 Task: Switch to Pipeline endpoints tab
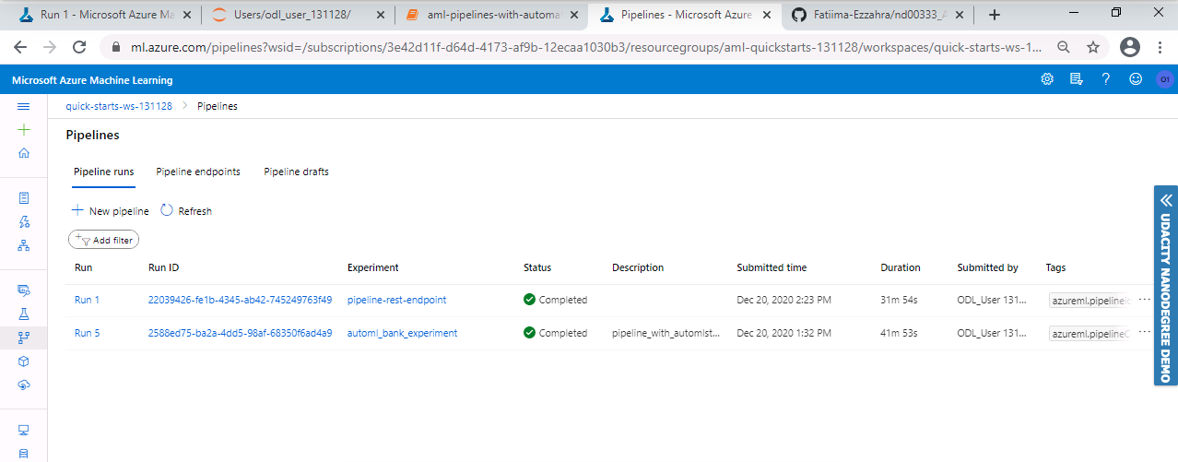[x=198, y=172]
